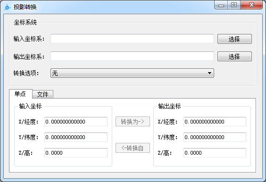Switch to the 单点 tab
This screenshot has width=266, height=182.
[x=20, y=94]
